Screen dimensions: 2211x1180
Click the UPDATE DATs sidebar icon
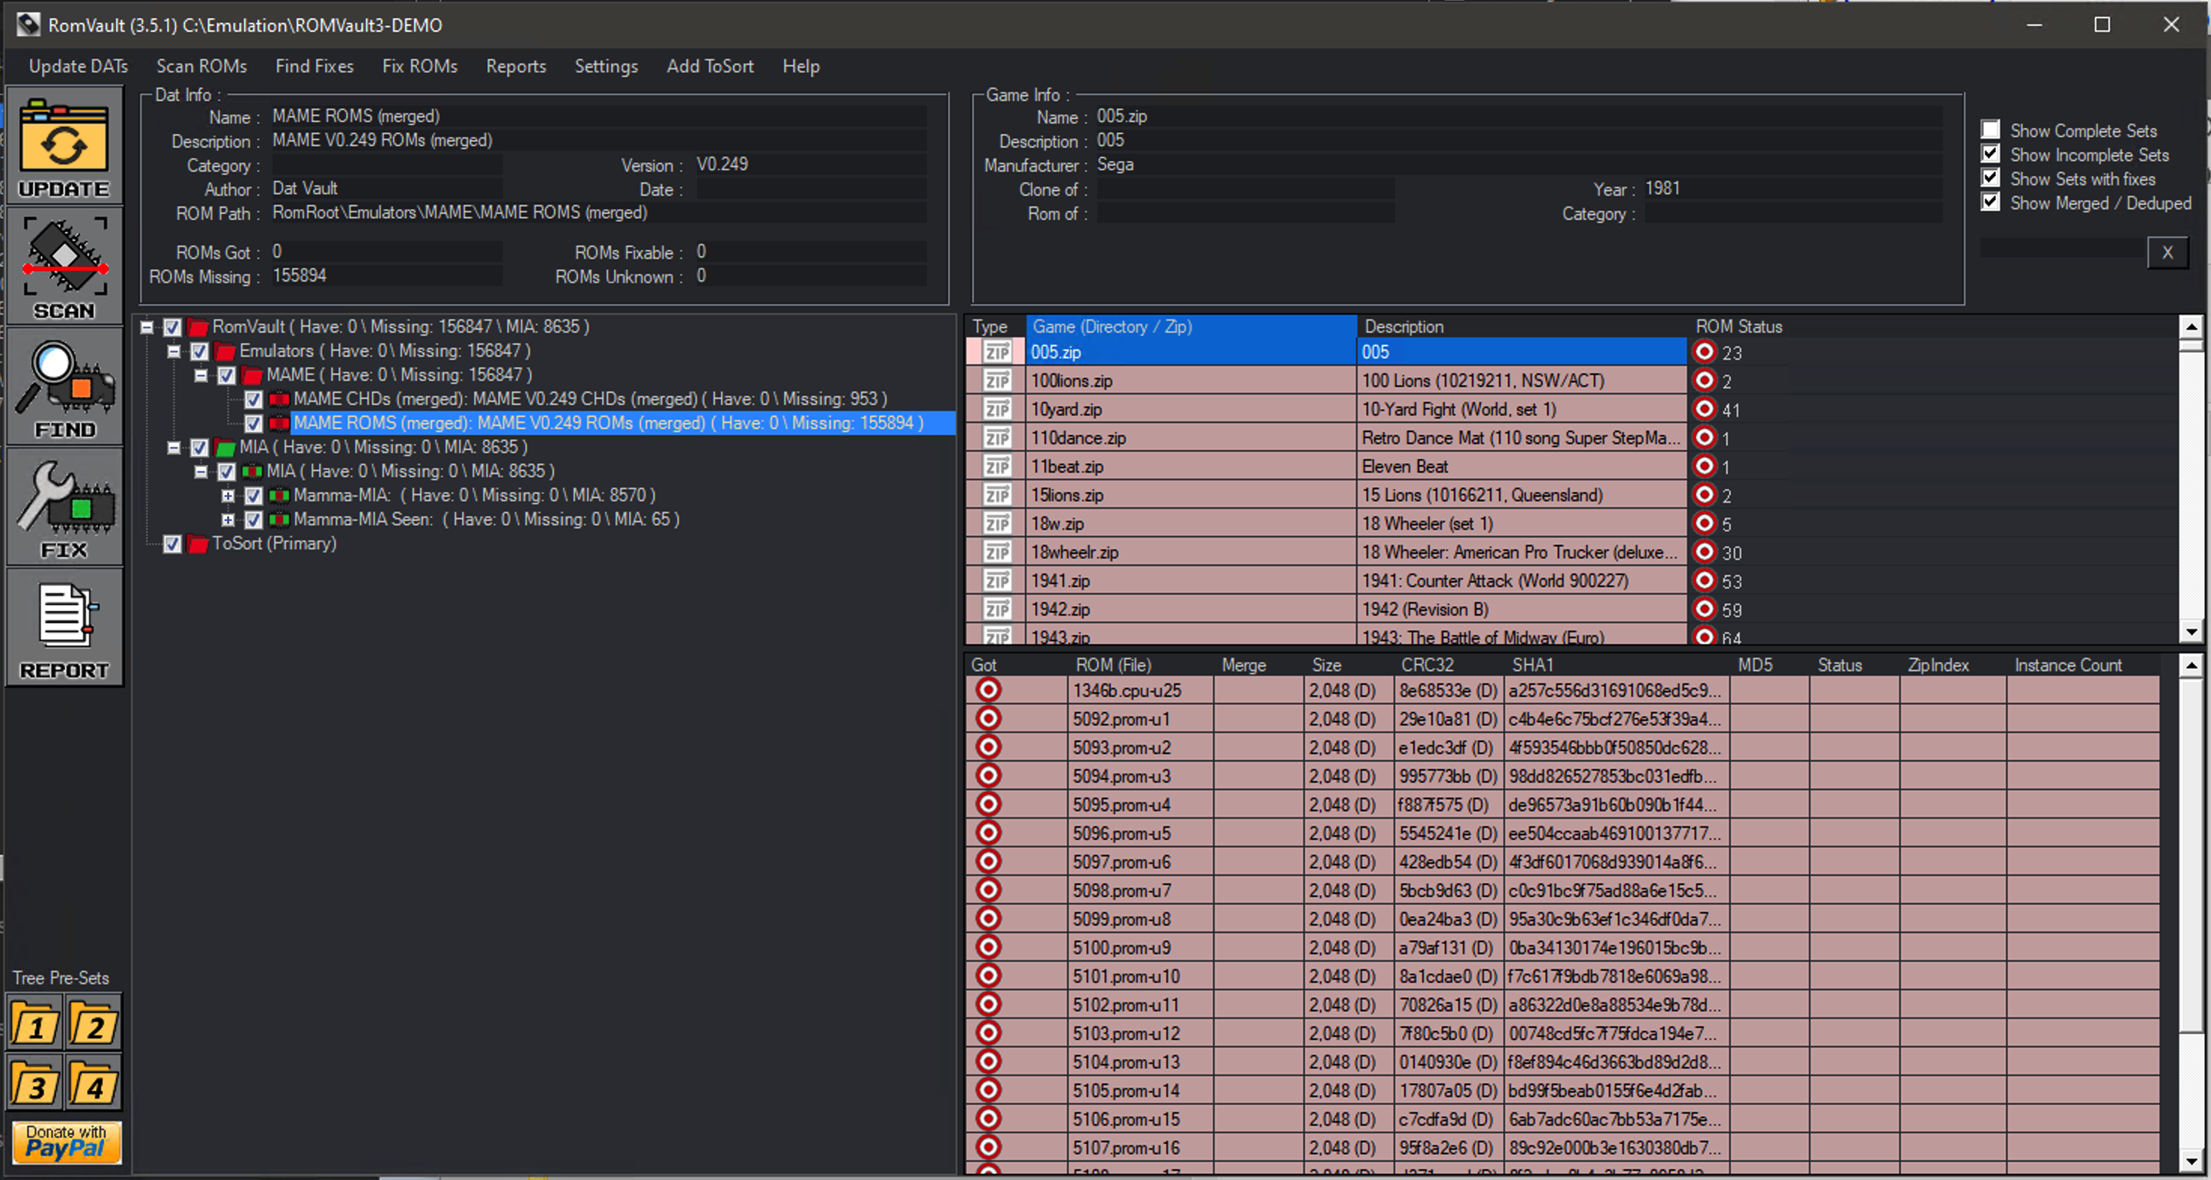[65, 146]
